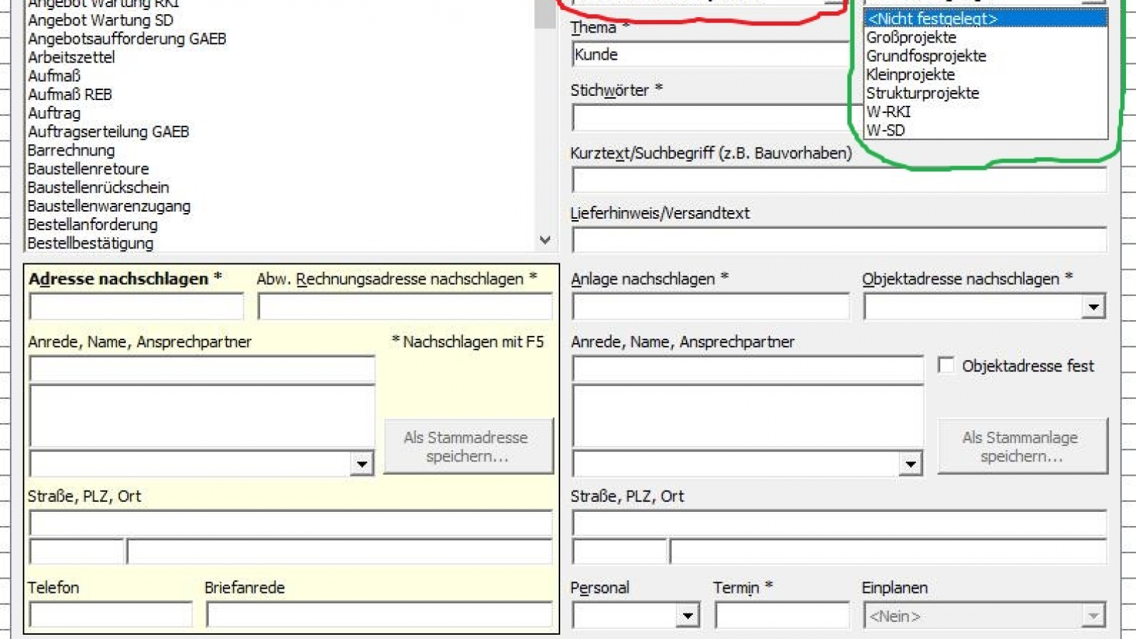Image resolution: width=1136 pixels, height=639 pixels.
Task: Select 'Barrechnung' in the document list
Action: (71, 151)
